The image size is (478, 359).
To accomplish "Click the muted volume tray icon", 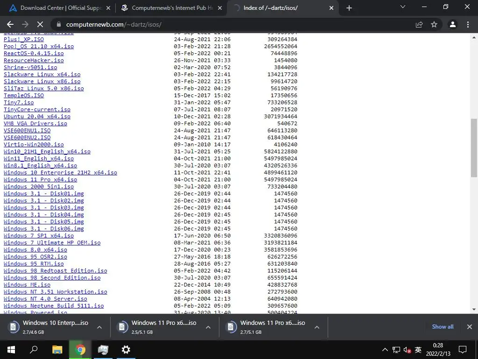I will click(407, 350).
